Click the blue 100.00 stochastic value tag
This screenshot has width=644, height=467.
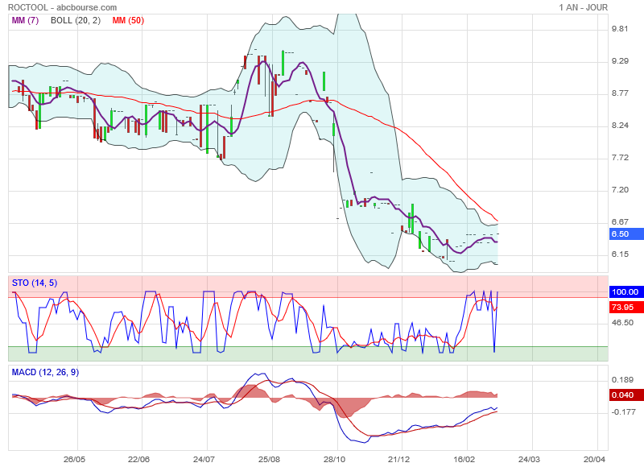[626, 292]
